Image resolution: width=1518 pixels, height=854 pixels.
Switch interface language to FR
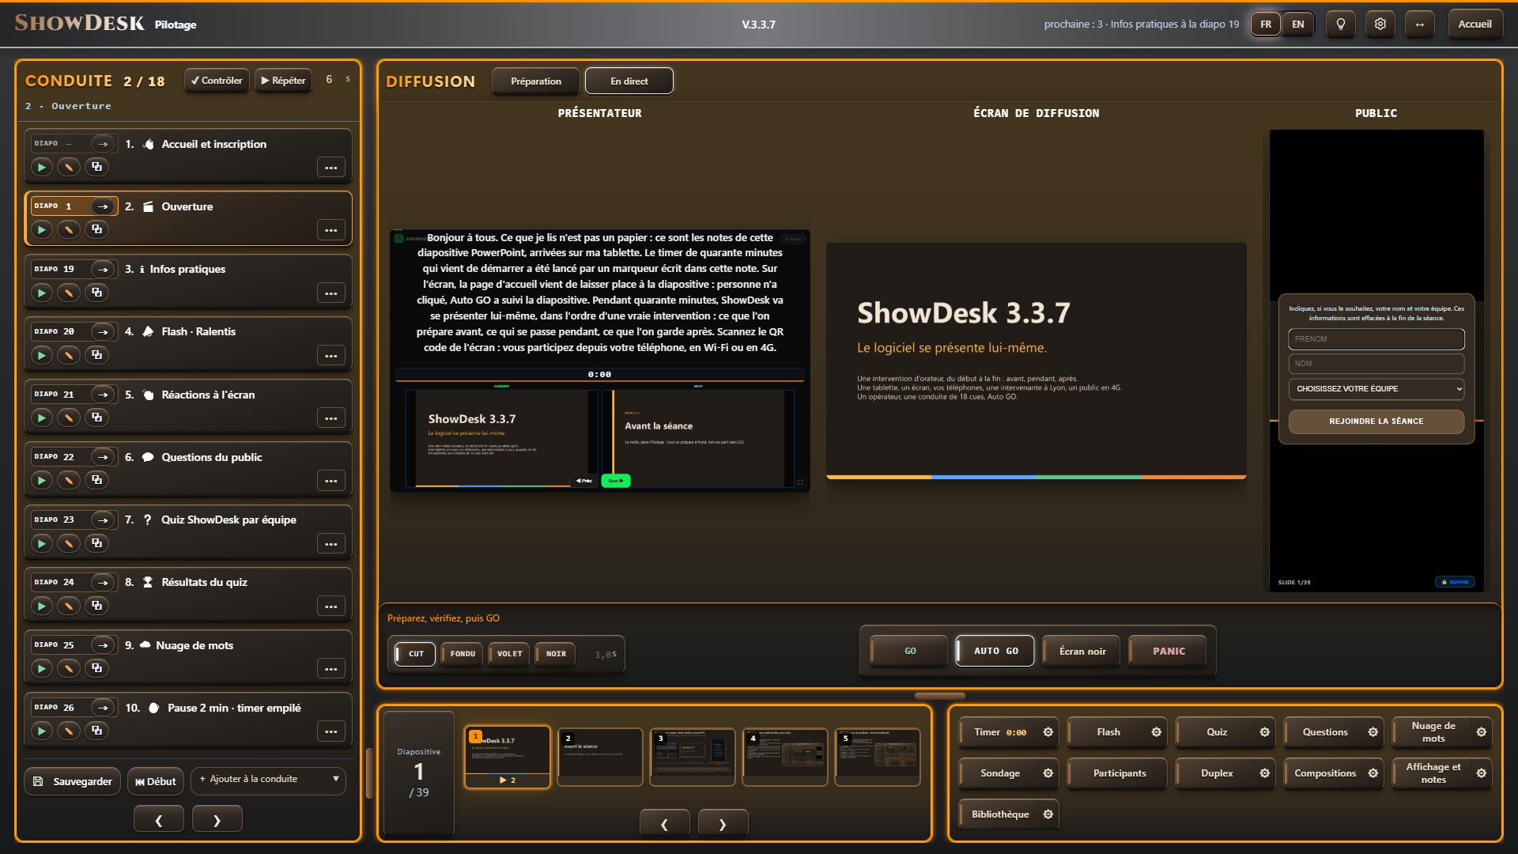pos(1266,24)
